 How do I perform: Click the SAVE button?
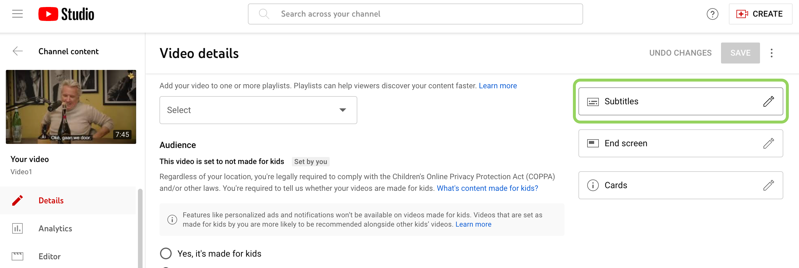pyautogui.click(x=740, y=53)
